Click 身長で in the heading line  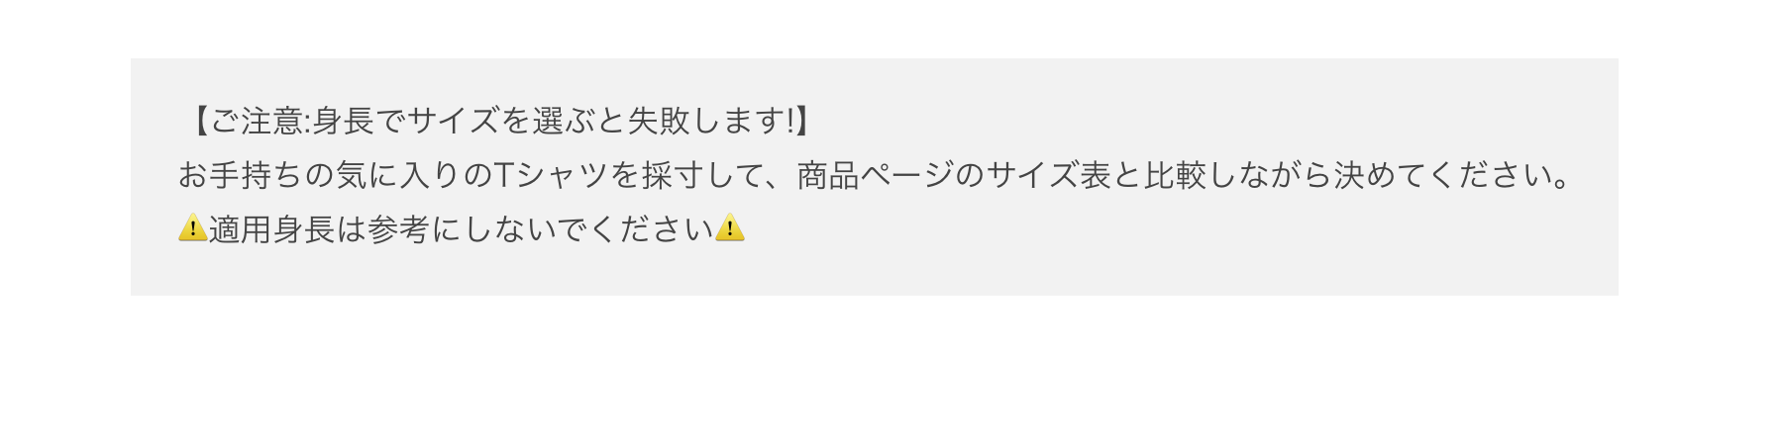click(361, 121)
